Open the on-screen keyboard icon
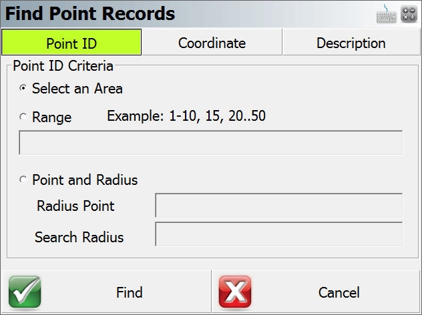422x315 pixels. tap(386, 14)
